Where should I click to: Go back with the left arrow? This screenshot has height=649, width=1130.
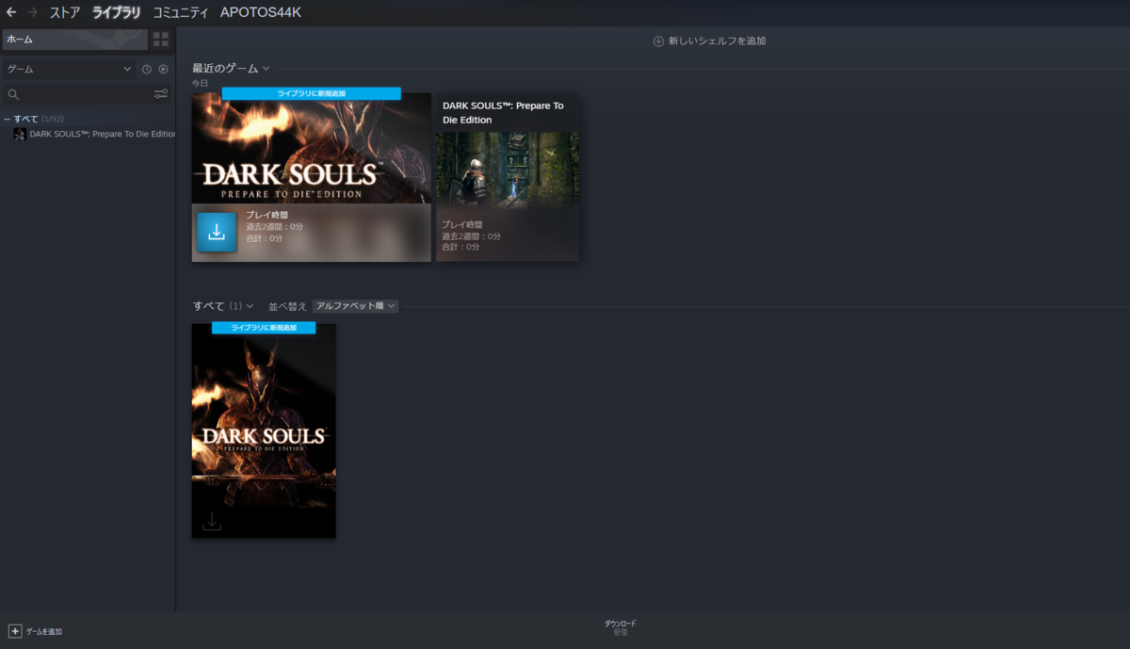click(11, 13)
